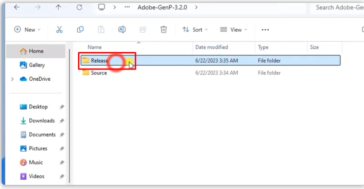
Task: Select the Release folder
Action: [x=99, y=61]
